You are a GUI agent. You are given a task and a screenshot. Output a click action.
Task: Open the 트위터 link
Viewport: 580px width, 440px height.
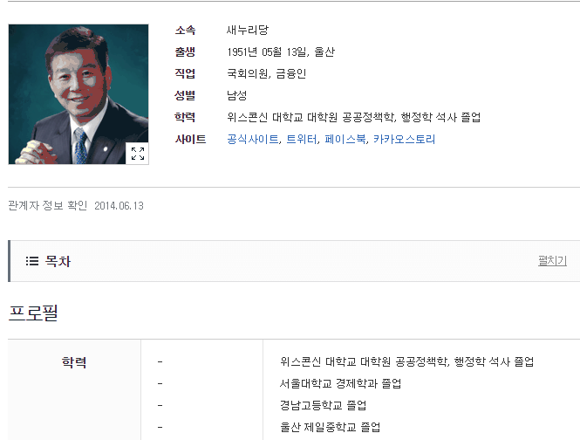pos(302,140)
